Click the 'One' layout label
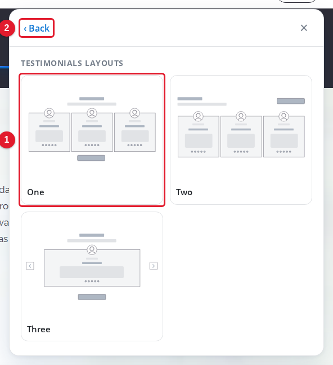 pyautogui.click(x=35, y=192)
